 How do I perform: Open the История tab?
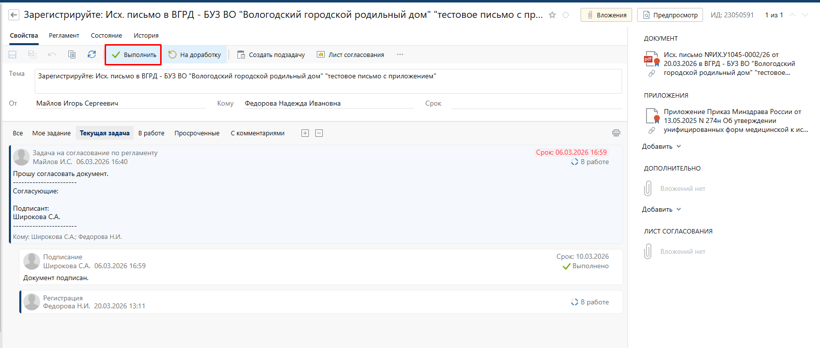point(146,36)
